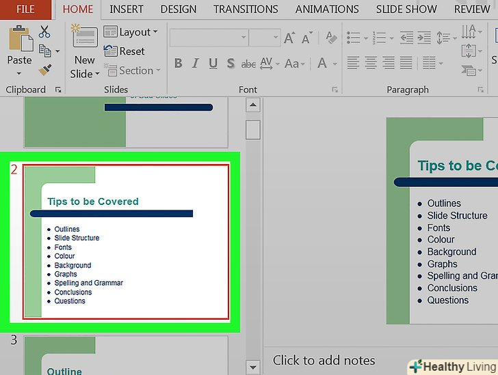
Task: Click the Text Direction icon
Action: [x=469, y=31]
